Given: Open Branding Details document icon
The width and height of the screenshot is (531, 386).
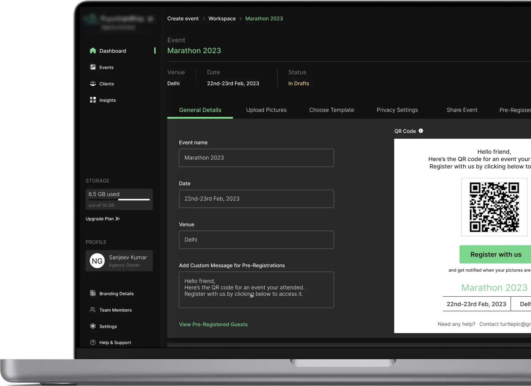Looking at the screenshot, I should coord(93,293).
